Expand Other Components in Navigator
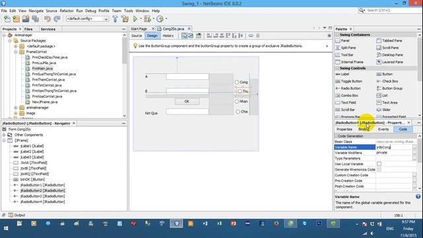Image resolution: width=423 pixels, height=238 pixels. tap(4, 135)
